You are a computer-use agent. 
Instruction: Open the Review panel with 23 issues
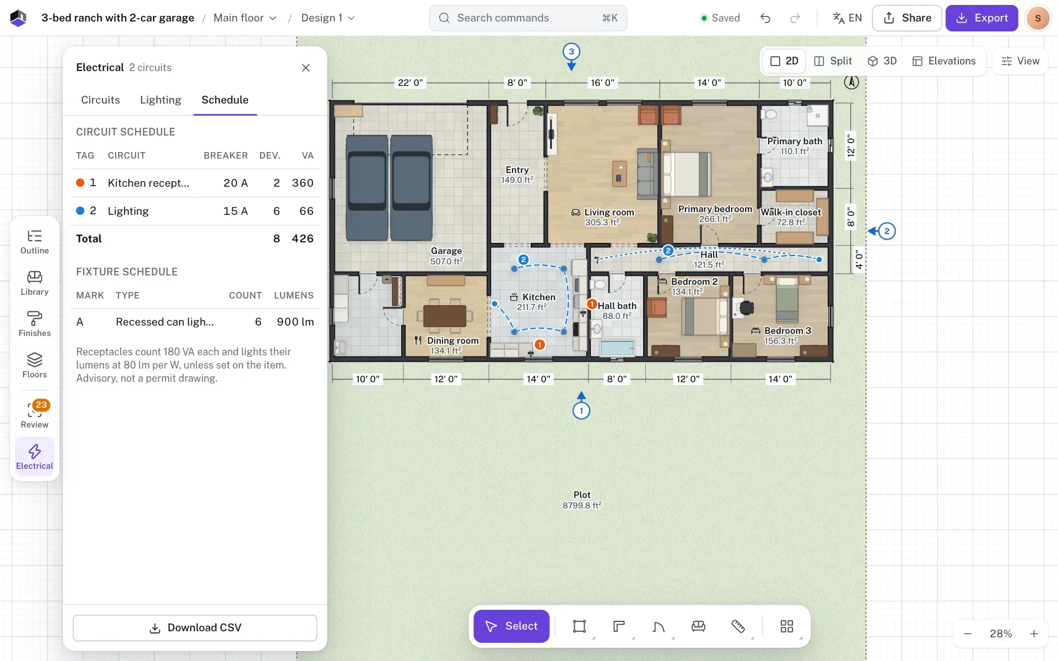35,414
